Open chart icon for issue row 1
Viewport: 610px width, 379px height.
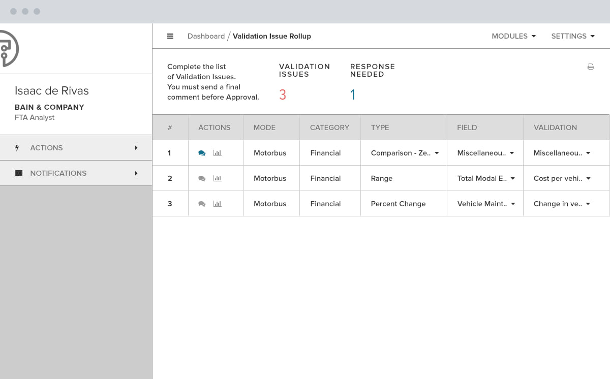(217, 153)
